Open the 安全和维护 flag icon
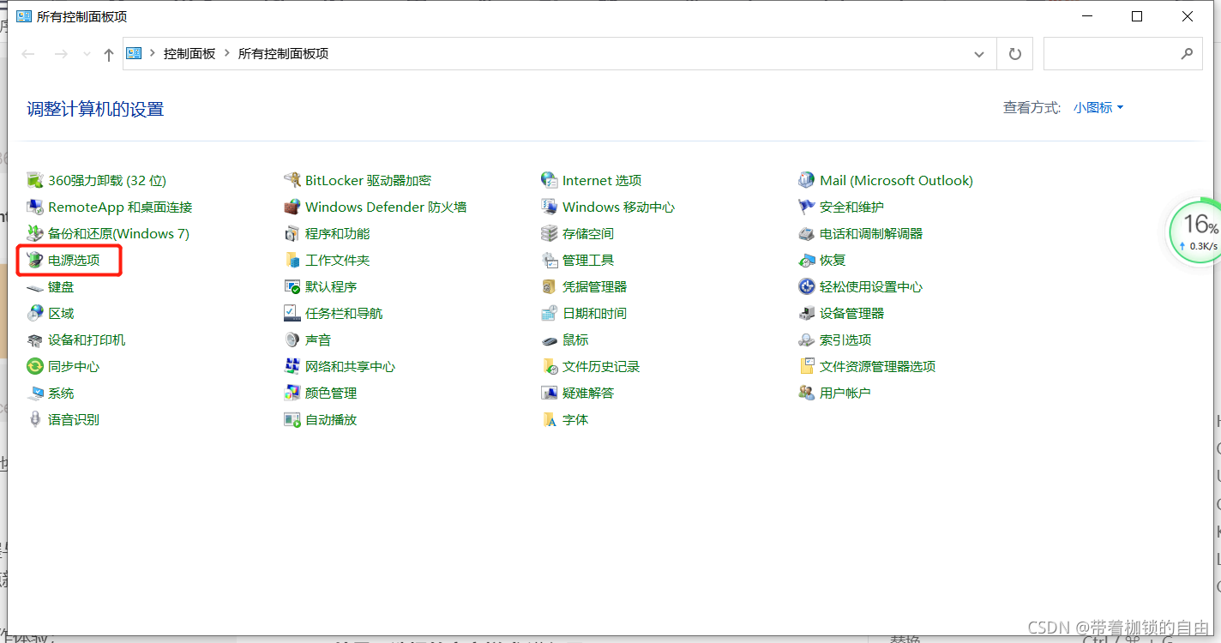This screenshot has height=643, width=1221. (x=807, y=207)
